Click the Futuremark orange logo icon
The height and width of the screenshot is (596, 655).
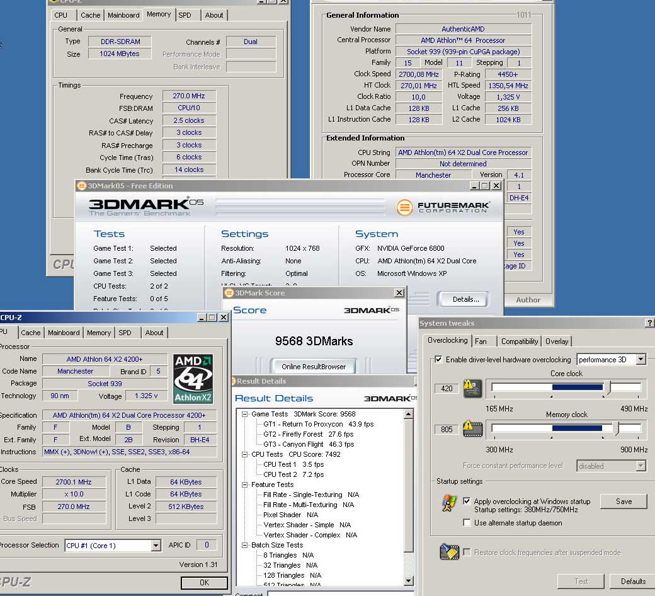click(404, 207)
